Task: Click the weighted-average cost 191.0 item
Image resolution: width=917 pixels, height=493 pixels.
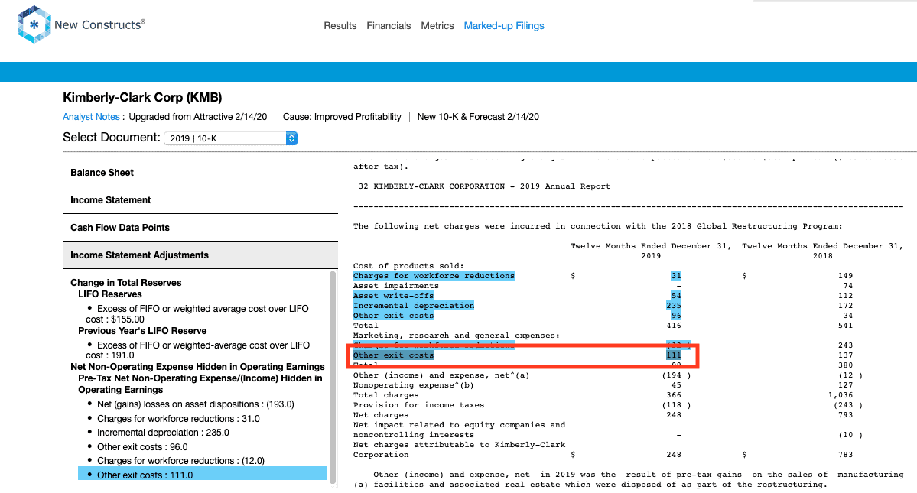Action: click(198, 350)
